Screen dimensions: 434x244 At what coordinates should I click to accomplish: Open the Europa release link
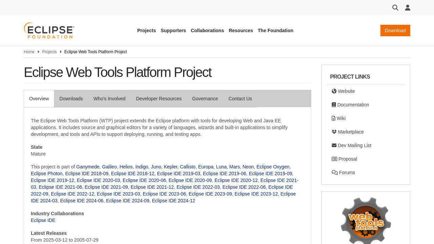click(x=206, y=167)
